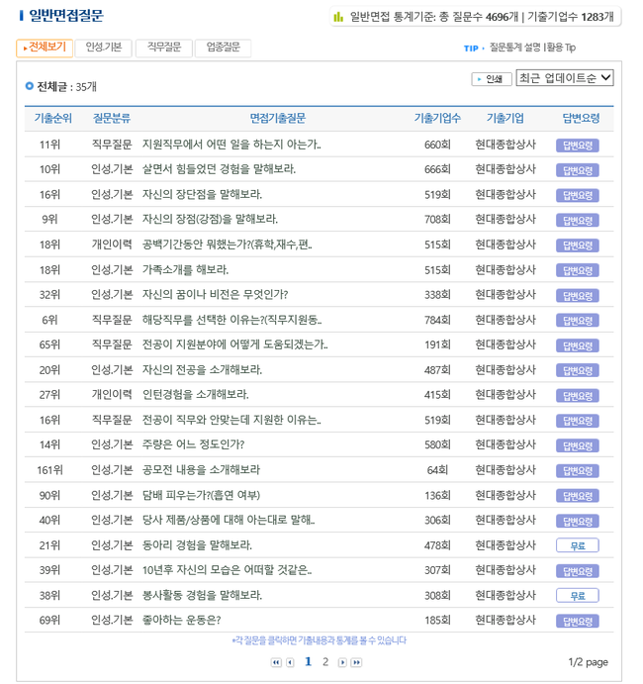
Task: Select the 전체보기 tab
Action: click(45, 48)
